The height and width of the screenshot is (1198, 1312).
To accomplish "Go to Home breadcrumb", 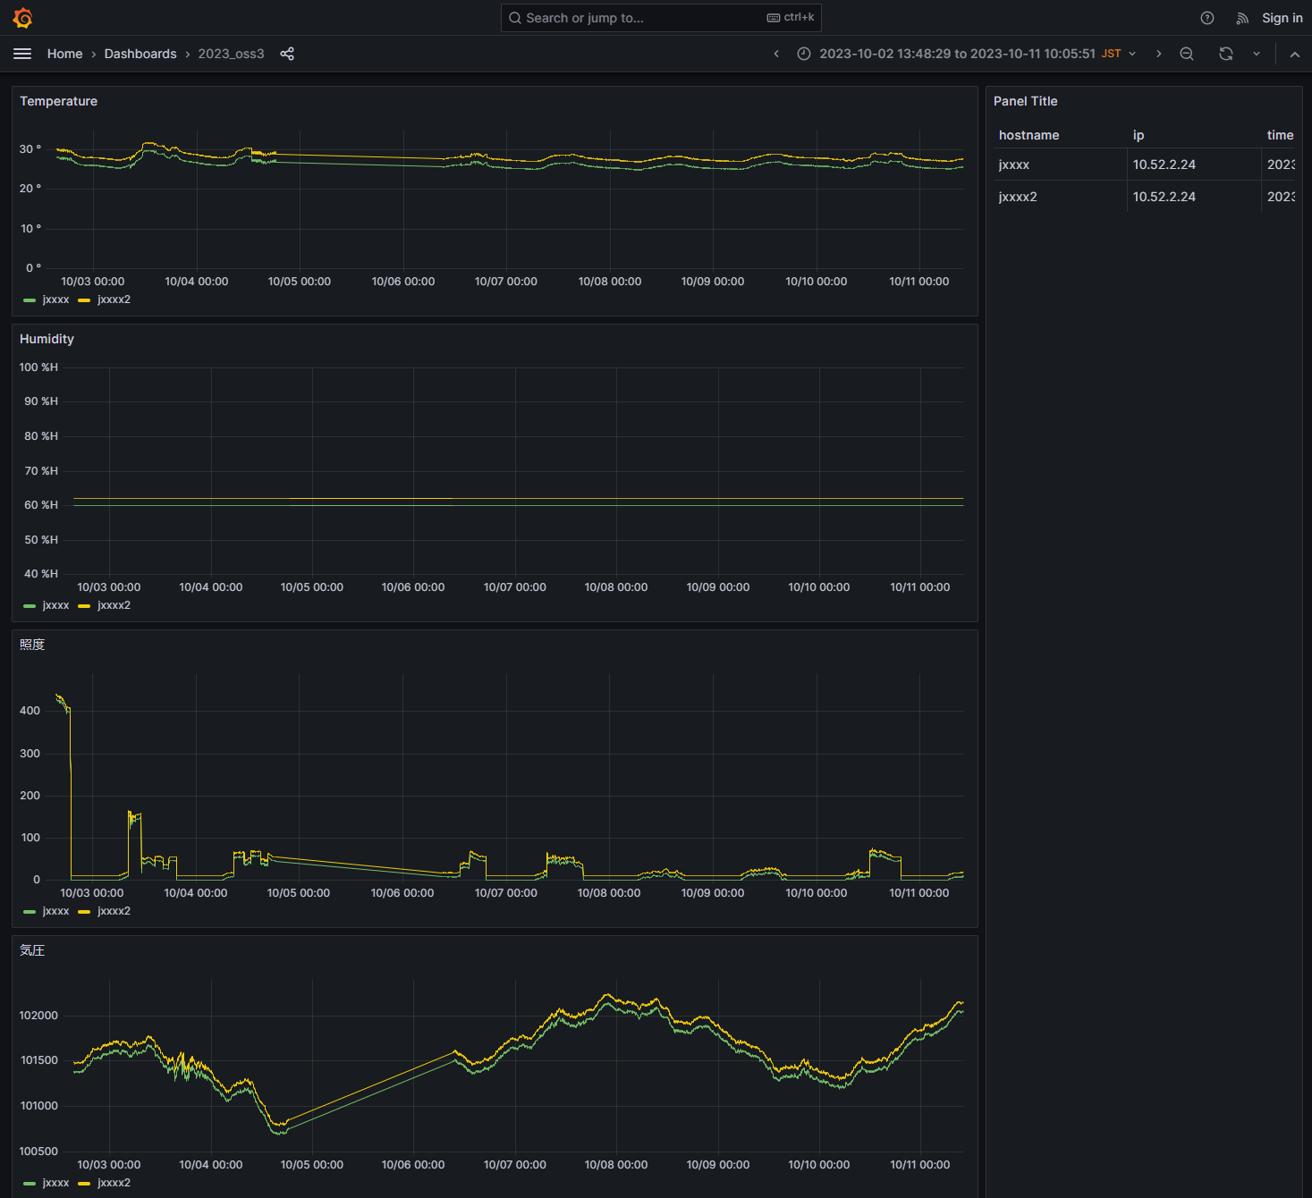I will [64, 54].
